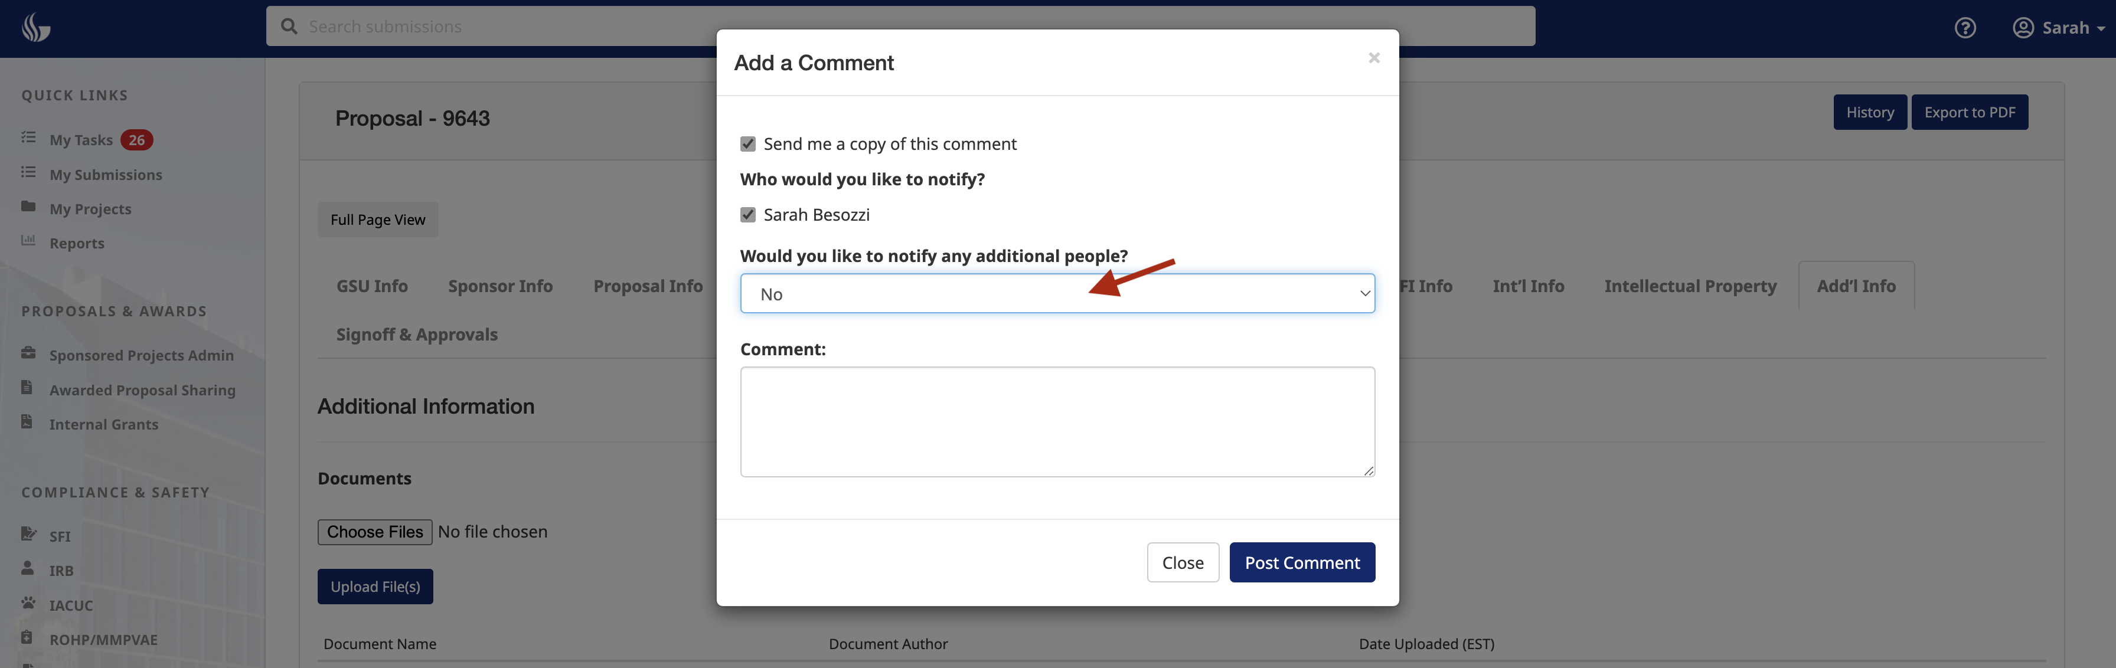Viewport: 2116px width, 668px height.
Task: Click the Sponsored Projects Admin briefcase icon
Action: coord(29,353)
